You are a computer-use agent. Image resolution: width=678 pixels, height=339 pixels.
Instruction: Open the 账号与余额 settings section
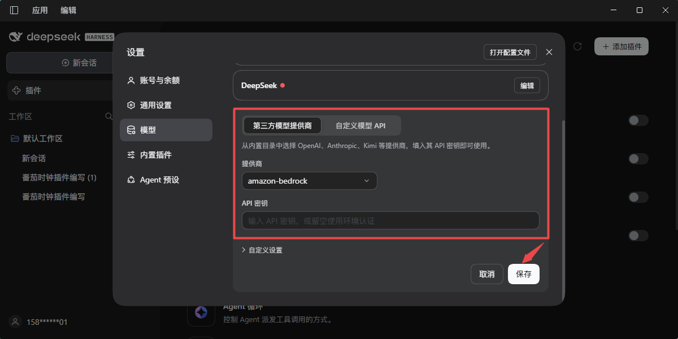(166, 80)
